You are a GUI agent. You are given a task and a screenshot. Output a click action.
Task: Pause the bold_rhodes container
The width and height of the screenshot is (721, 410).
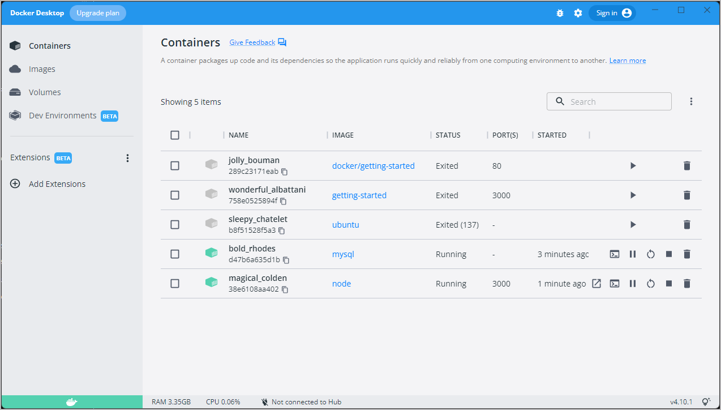[x=633, y=254]
